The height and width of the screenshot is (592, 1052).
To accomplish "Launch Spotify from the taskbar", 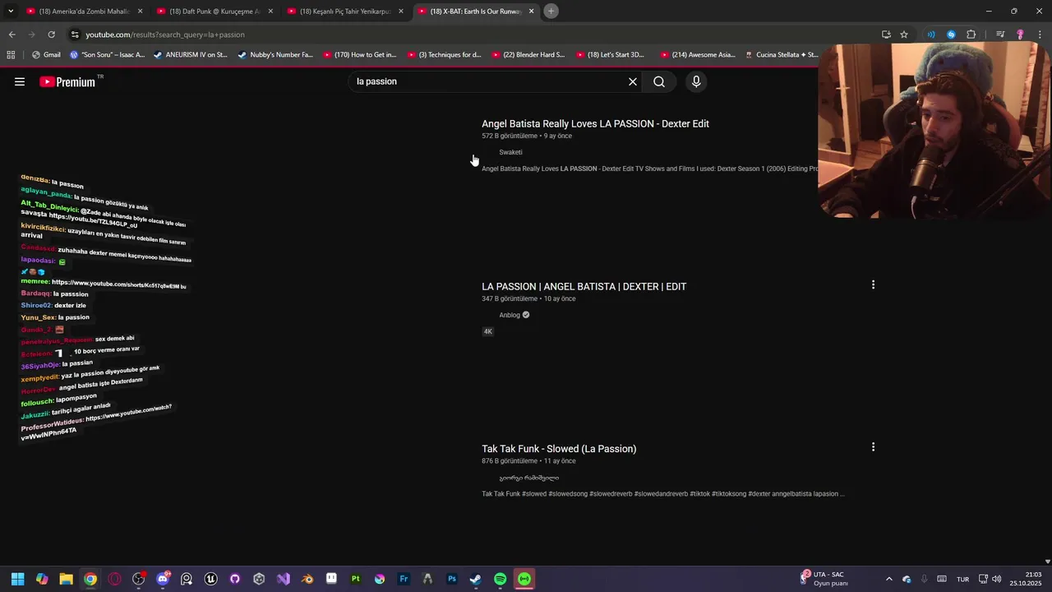I will pyautogui.click(x=501, y=579).
